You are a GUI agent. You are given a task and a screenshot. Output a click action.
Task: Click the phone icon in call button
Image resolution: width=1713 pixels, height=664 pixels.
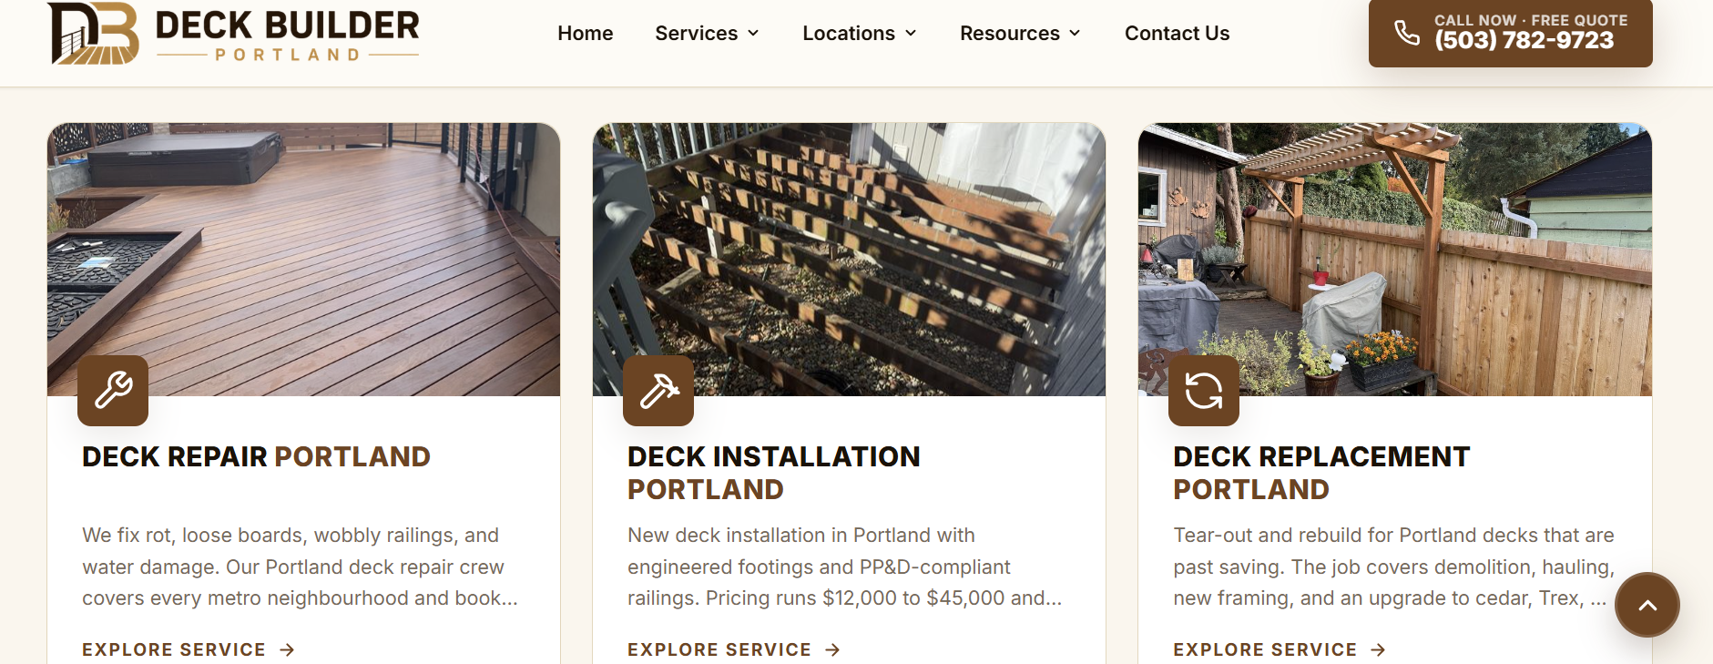click(1407, 33)
